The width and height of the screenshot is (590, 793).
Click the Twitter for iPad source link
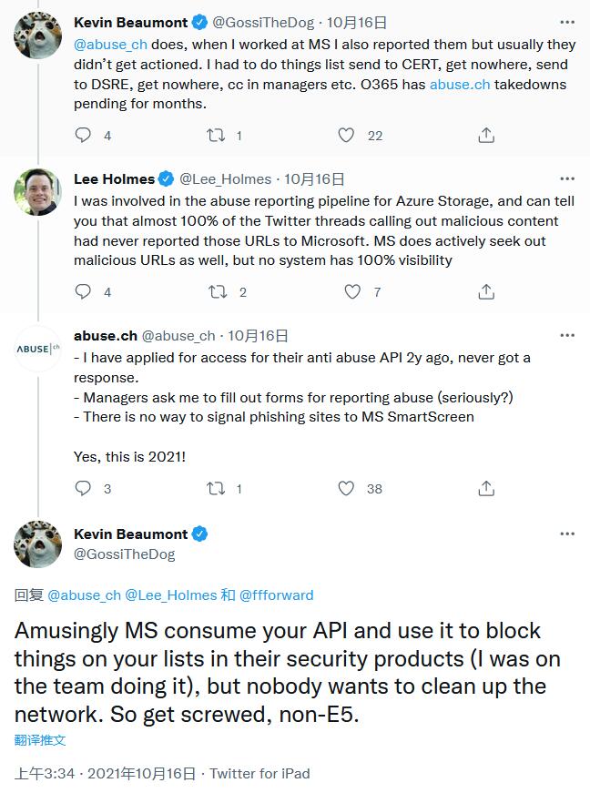pyautogui.click(x=259, y=773)
